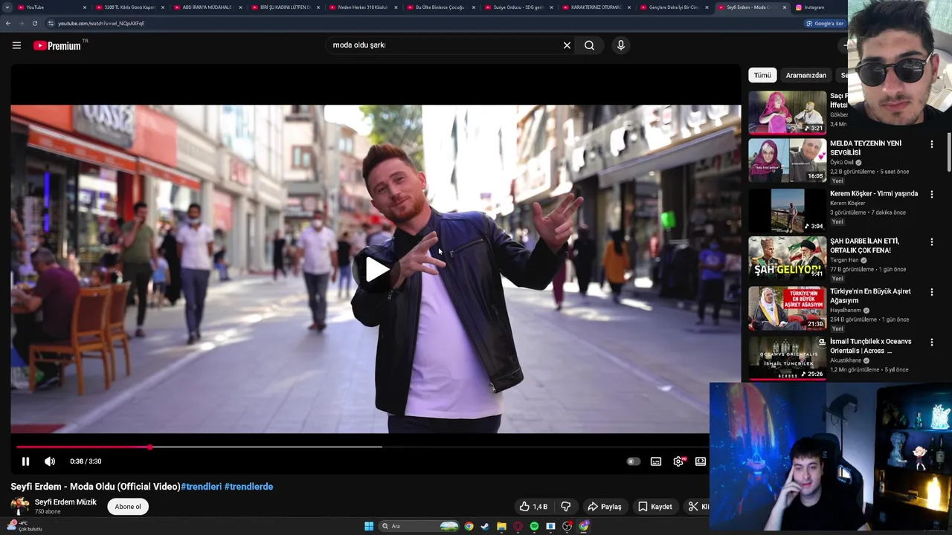Open the Kerem Köşker - Yirmi yaşında thumbnail

(787, 210)
